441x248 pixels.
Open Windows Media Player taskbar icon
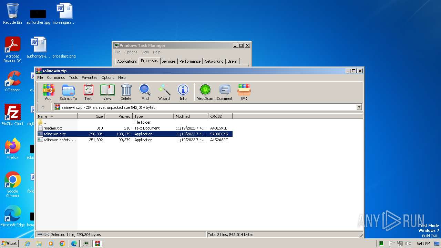tap(51, 244)
